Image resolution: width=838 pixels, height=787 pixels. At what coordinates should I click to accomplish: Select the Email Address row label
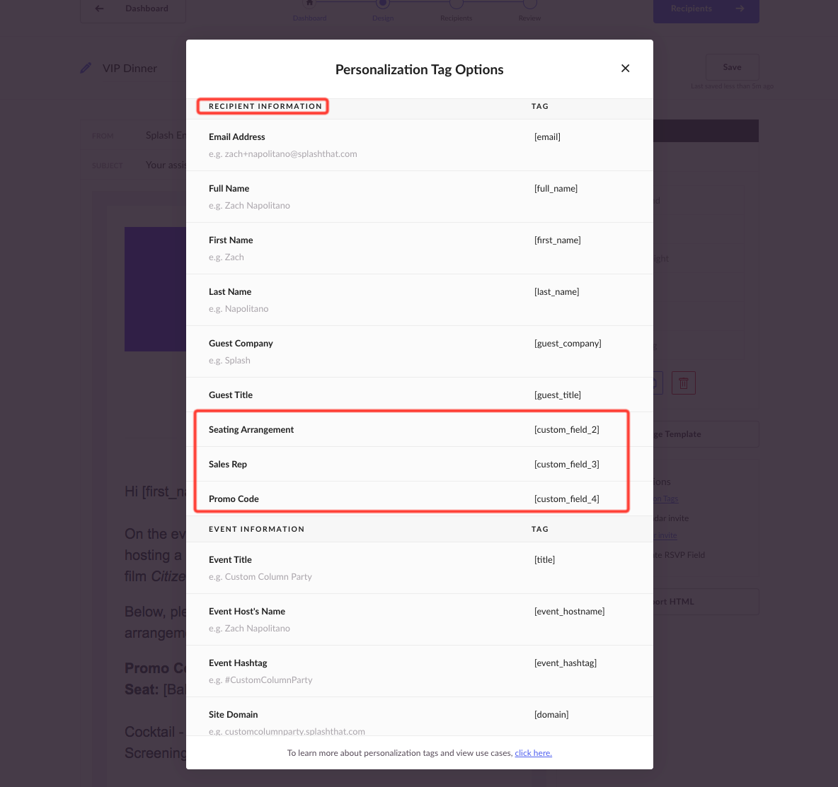pyautogui.click(x=237, y=136)
